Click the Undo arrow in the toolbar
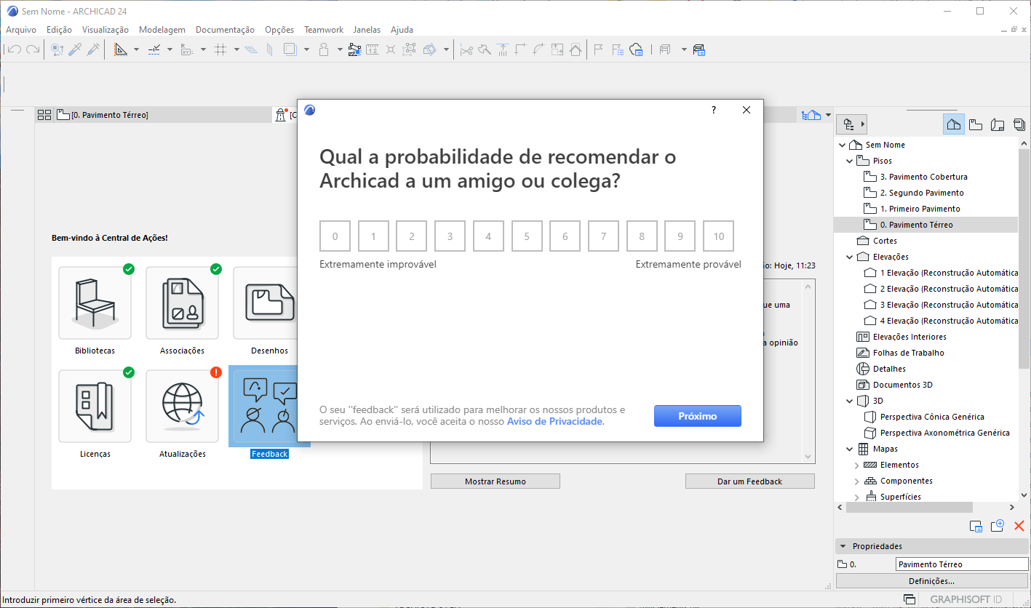 15,49
